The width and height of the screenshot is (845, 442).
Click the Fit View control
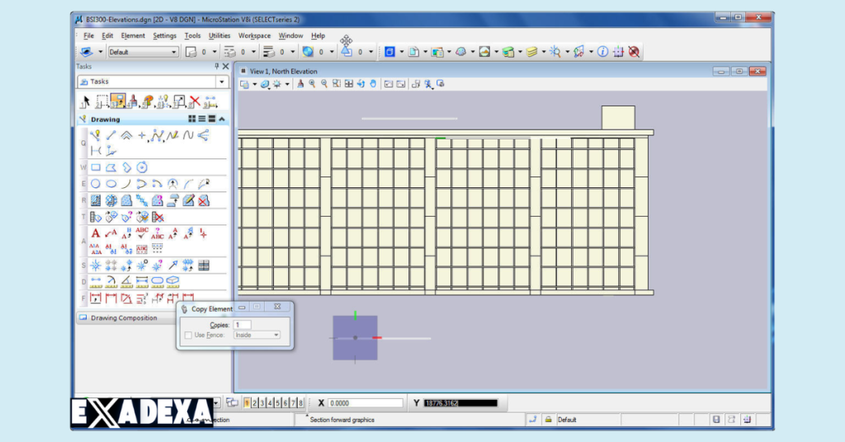pyautogui.click(x=349, y=84)
